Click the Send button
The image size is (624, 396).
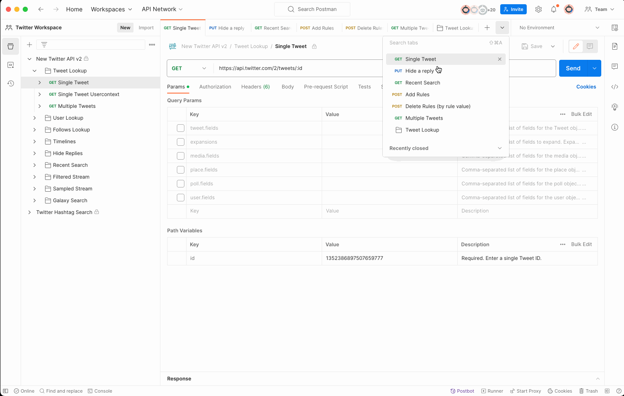(573, 68)
